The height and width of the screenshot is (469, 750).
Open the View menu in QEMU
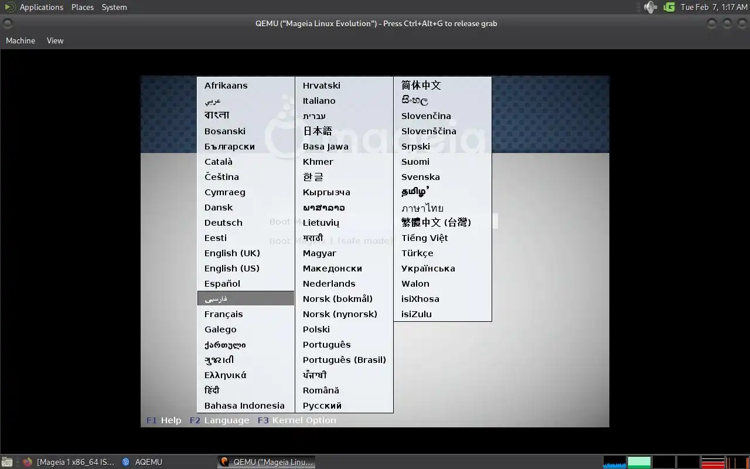55,40
